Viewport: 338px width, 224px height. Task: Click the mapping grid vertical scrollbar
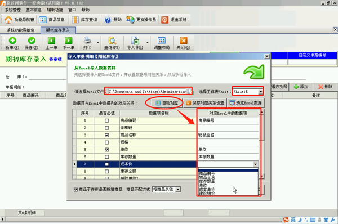tap(262, 144)
